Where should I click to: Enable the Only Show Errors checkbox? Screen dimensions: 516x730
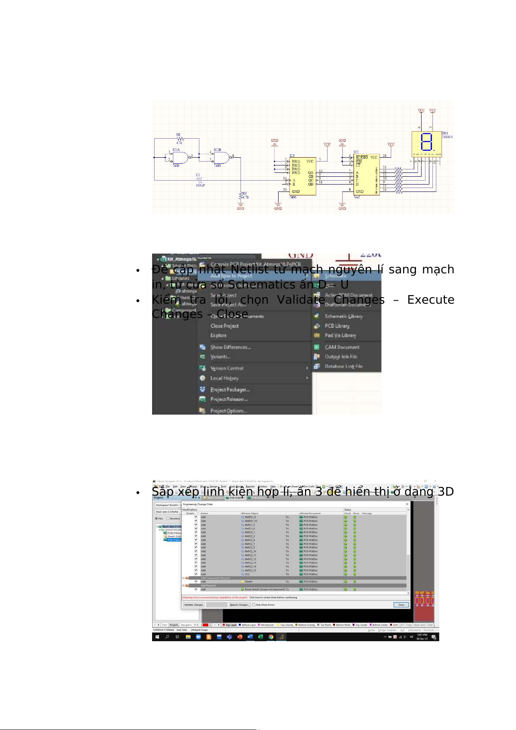click(x=254, y=605)
